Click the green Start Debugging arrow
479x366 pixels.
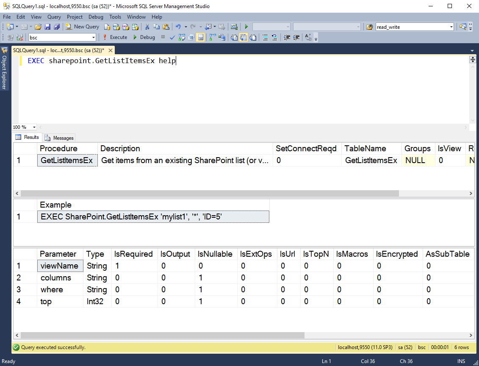tap(246, 27)
